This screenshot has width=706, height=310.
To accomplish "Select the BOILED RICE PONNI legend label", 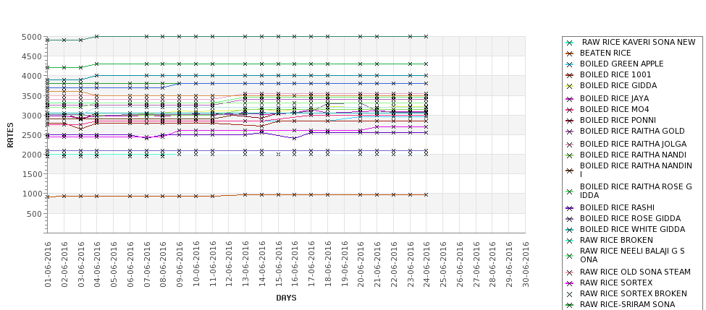I will [x=618, y=120].
